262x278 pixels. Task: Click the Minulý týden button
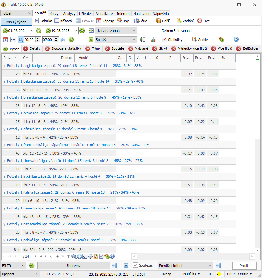coord(16,22)
